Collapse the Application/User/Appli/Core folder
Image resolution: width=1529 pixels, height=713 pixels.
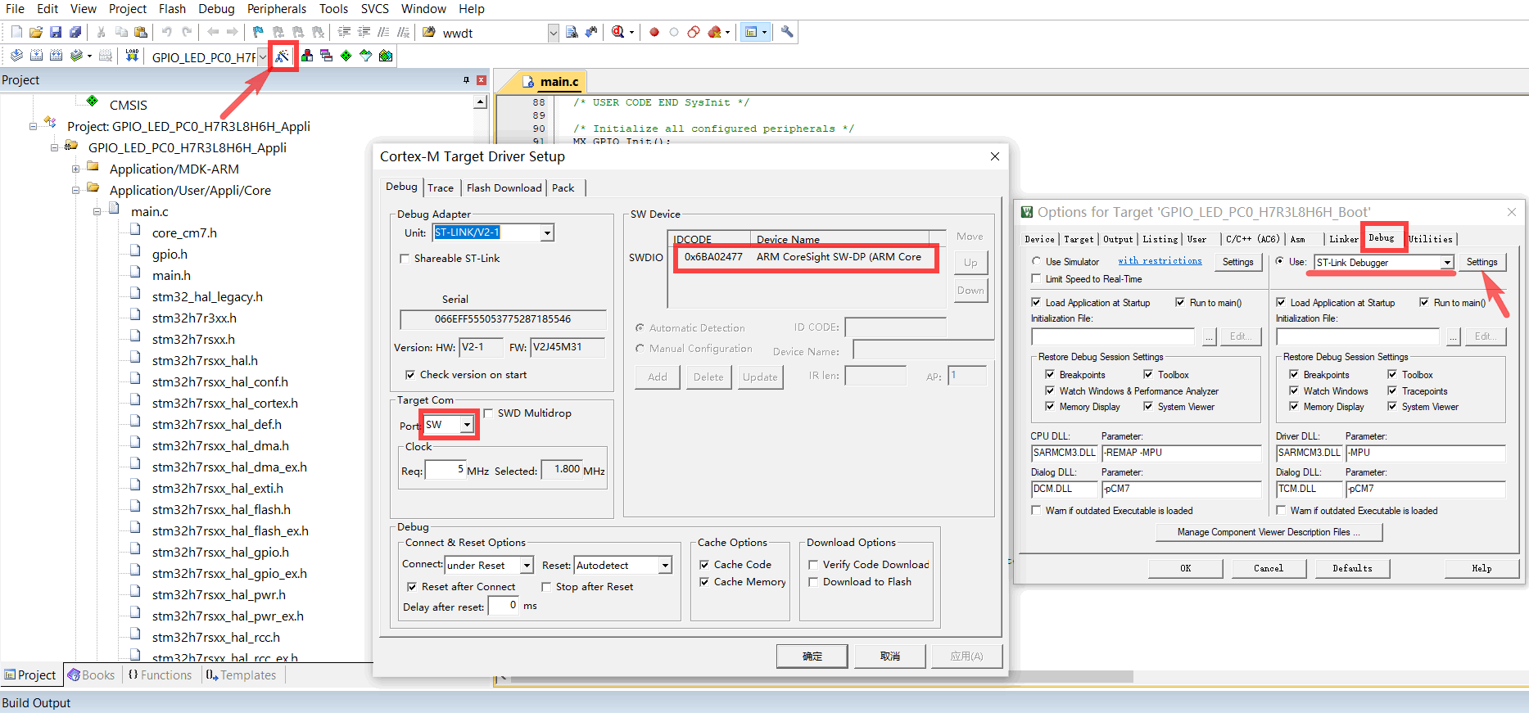coord(75,191)
